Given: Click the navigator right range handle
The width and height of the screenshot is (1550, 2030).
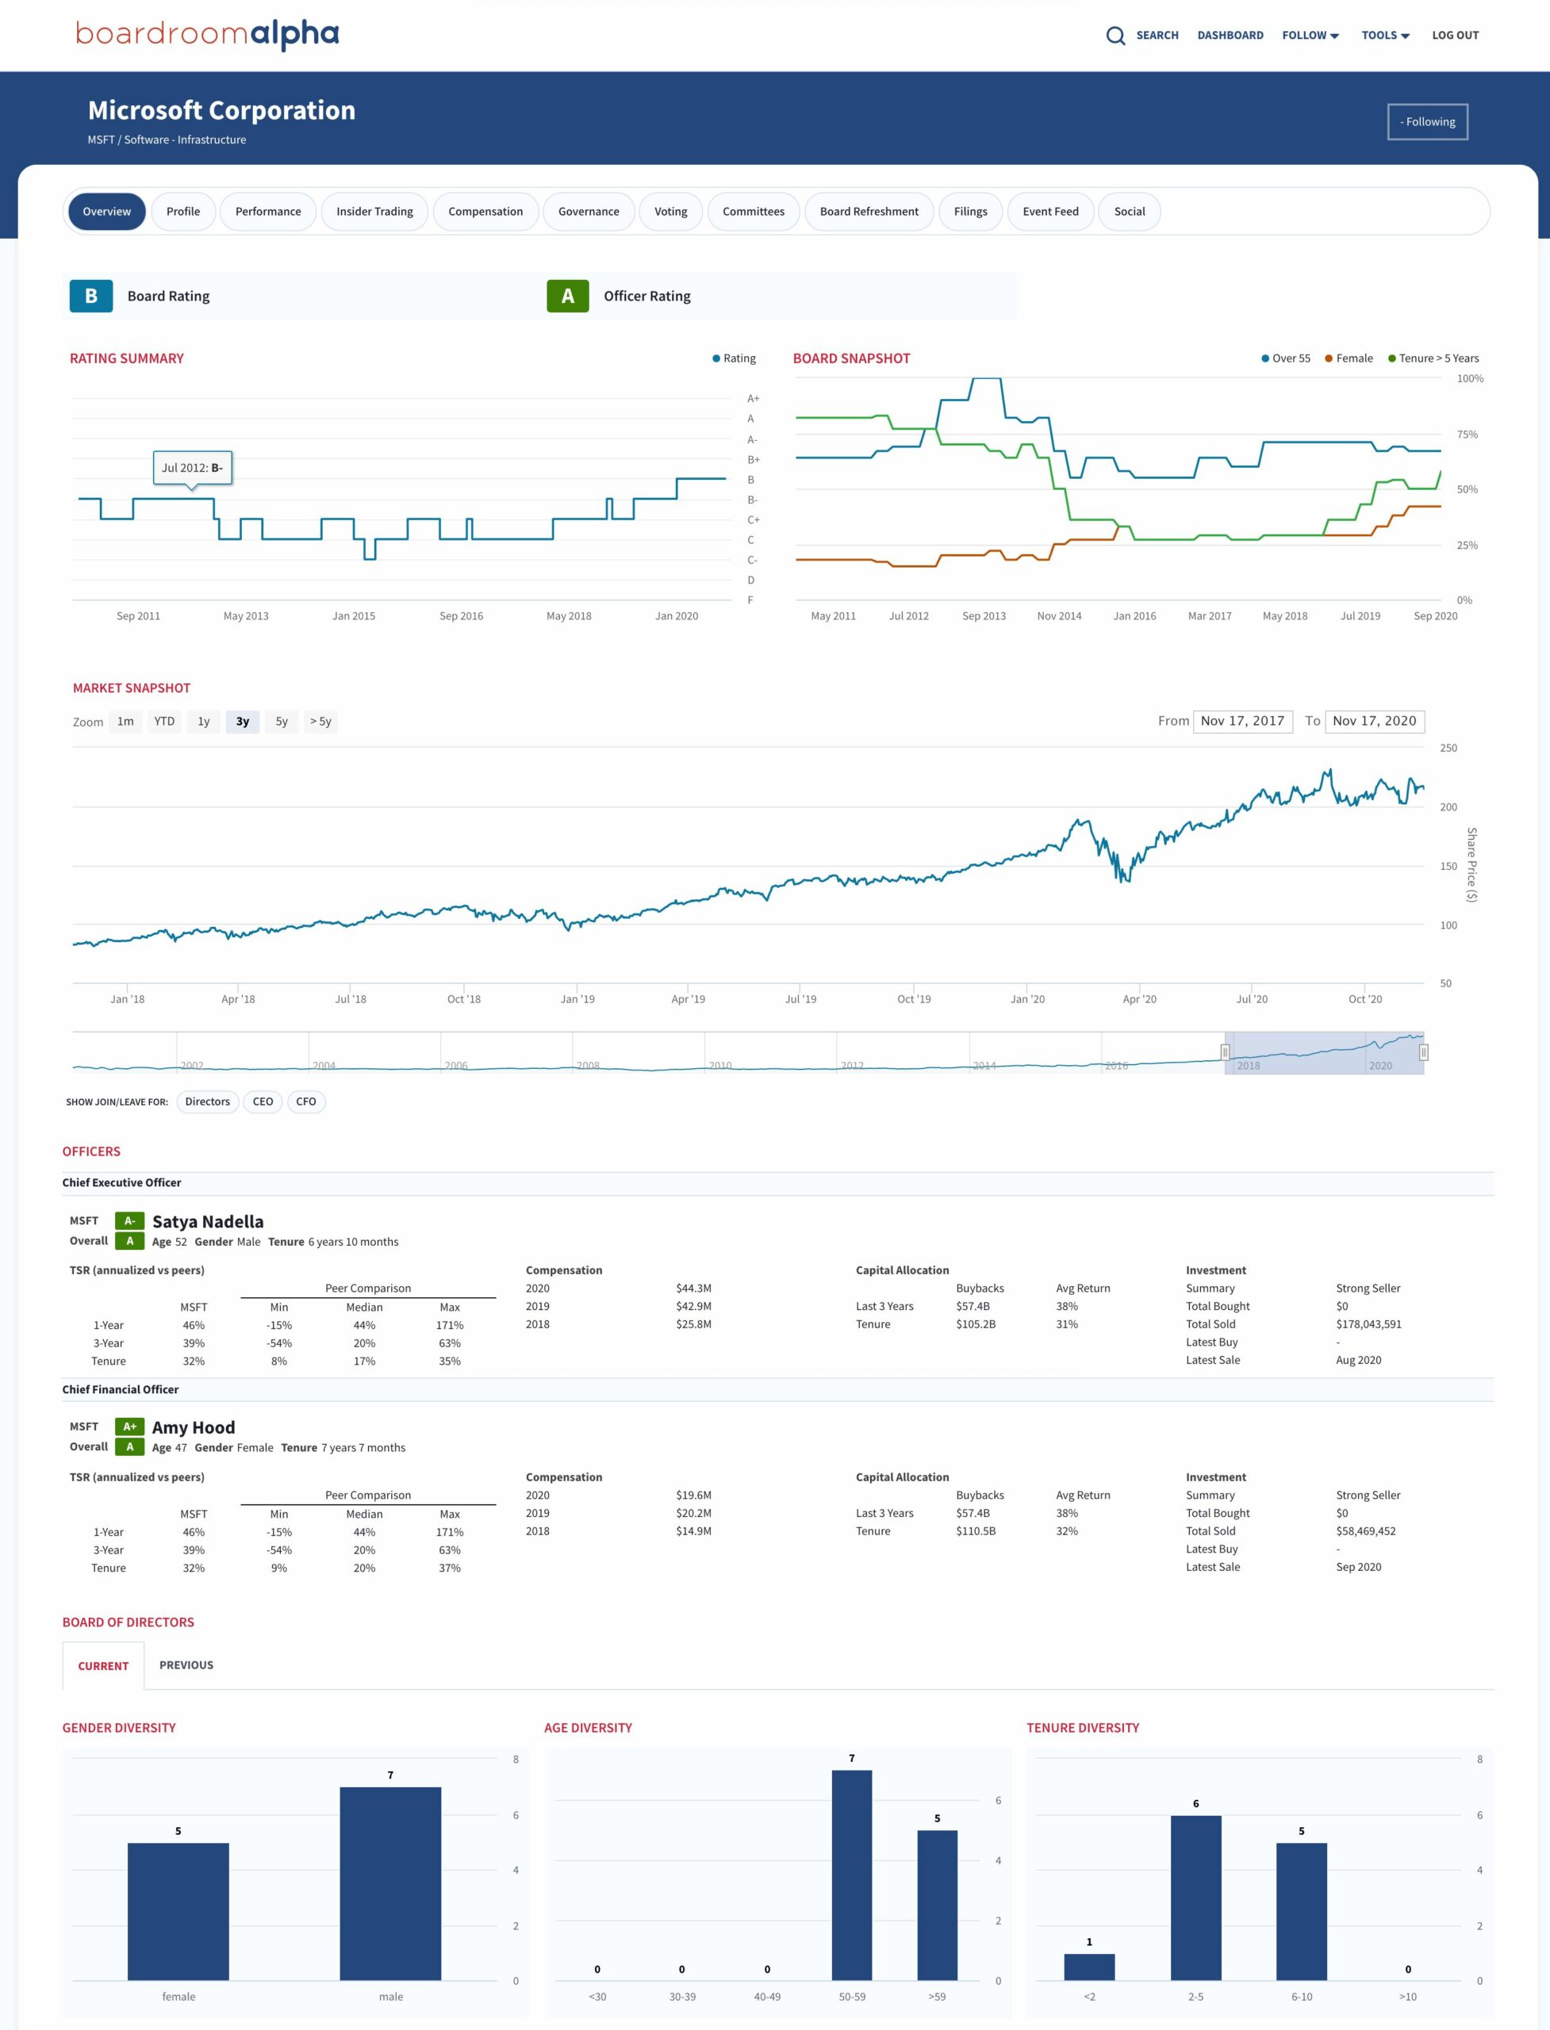Looking at the screenshot, I should (x=1424, y=1052).
